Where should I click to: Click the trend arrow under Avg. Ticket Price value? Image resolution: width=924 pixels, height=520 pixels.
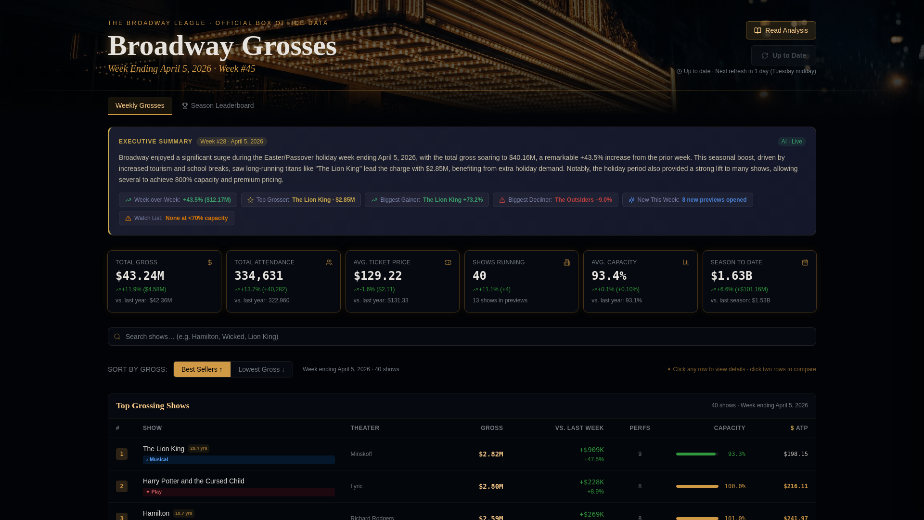(356, 290)
